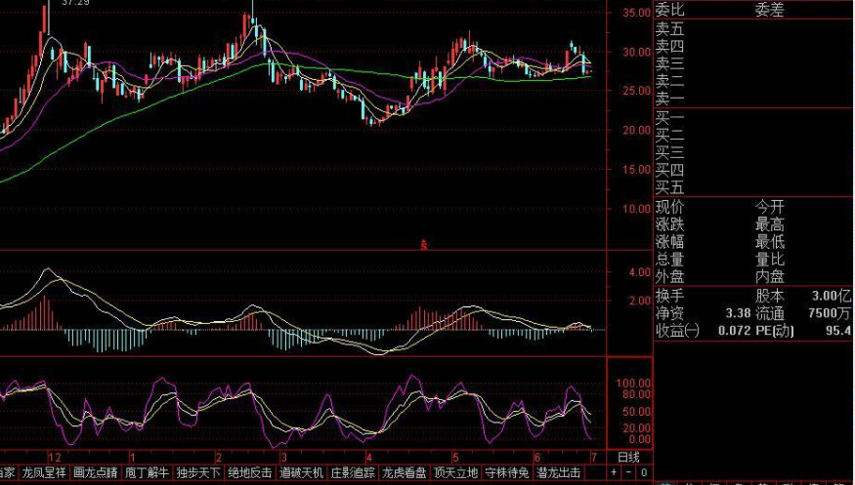Image resolution: width=855 pixels, height=485 pixels.
Task: Click the 最高 high label
Action: (770, 224)
